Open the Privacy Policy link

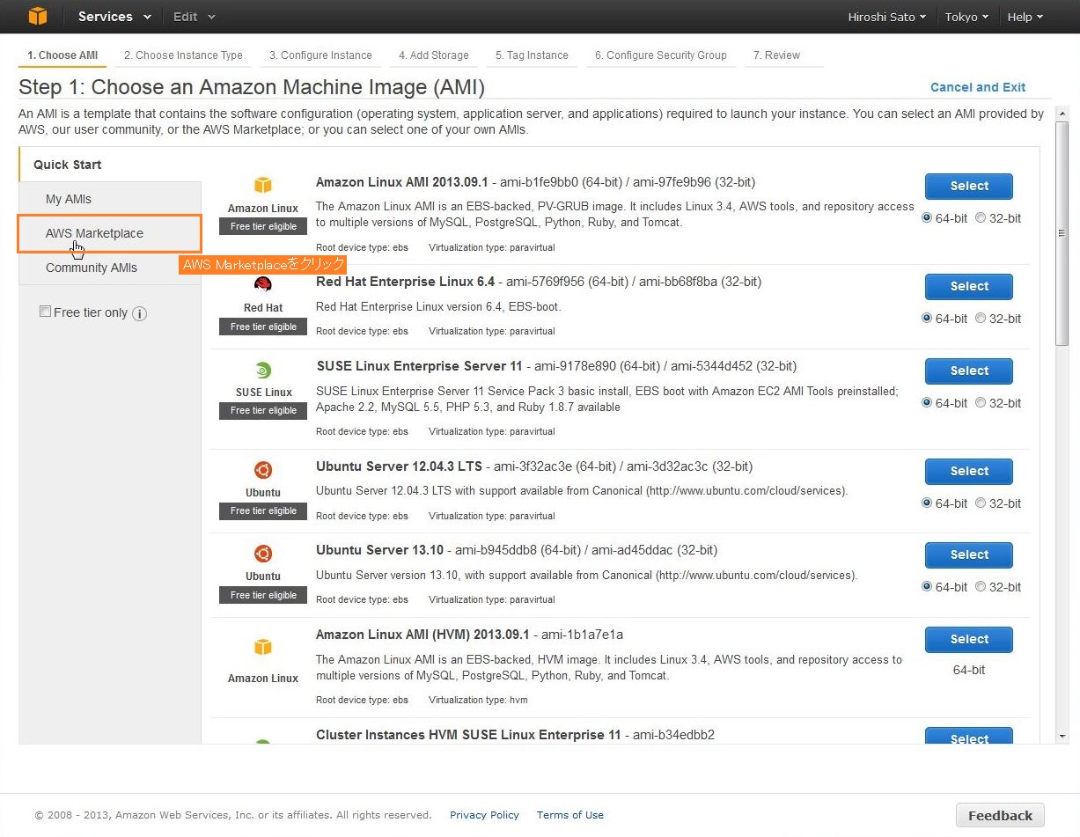pos(484,815)
